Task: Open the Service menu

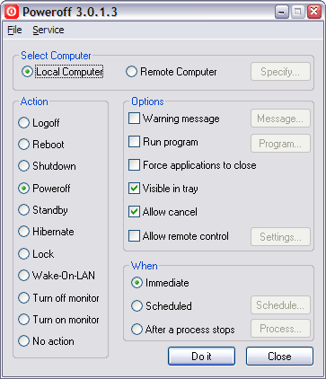Action: tap(48, 30)
